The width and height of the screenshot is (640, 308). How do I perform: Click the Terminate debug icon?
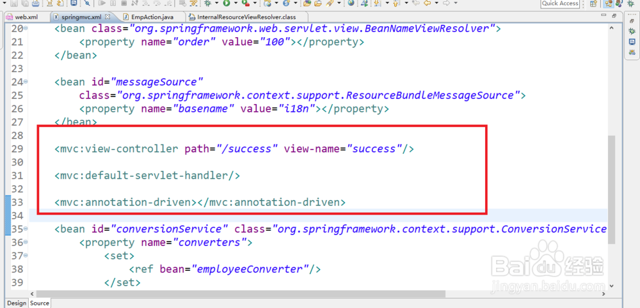(x=124, y=3)
